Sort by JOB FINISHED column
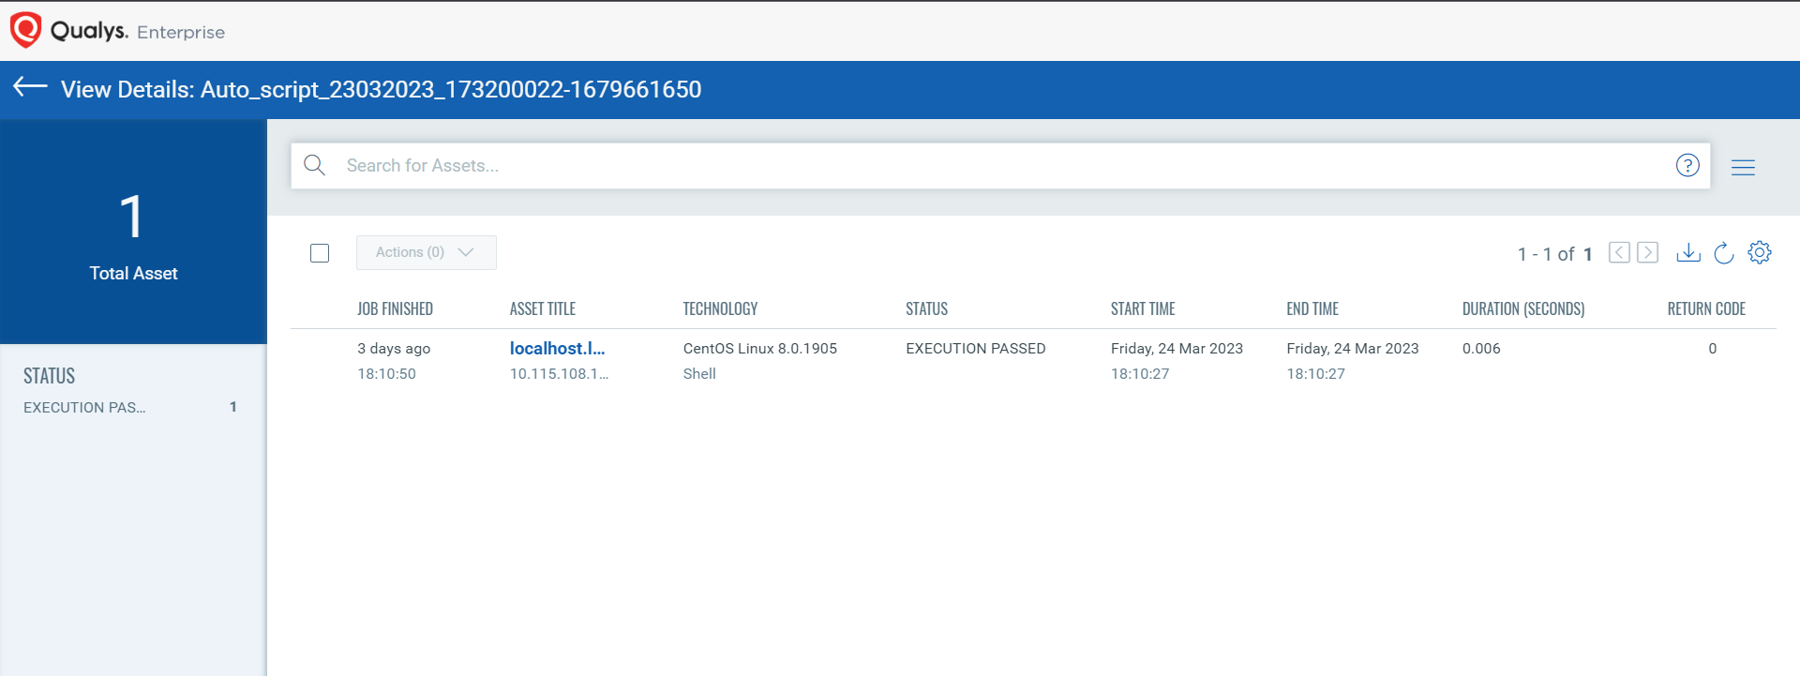This screenshot has height=676, width=1800. (395, 308)
